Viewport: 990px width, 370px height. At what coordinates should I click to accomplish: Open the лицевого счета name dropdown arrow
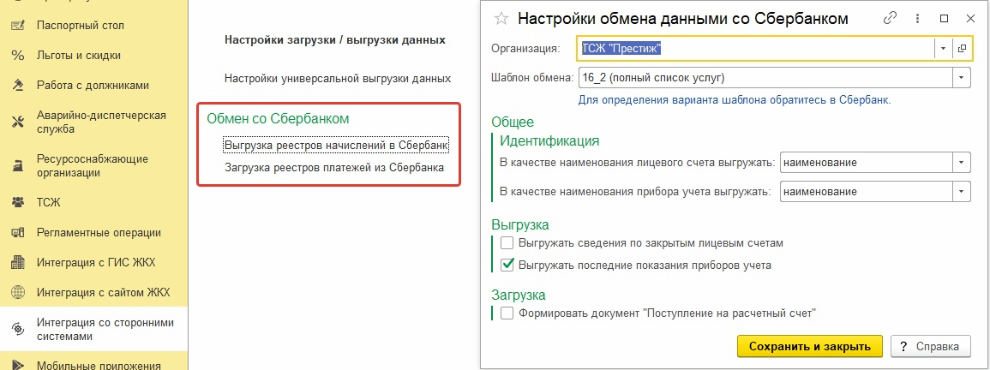tap(961, 162)
